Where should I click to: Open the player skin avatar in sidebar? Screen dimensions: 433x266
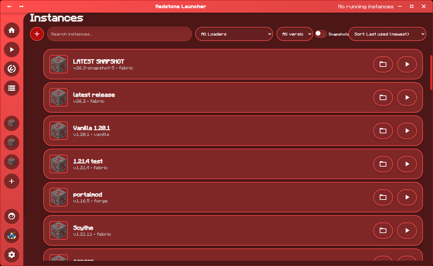click(x=12, y=236)
